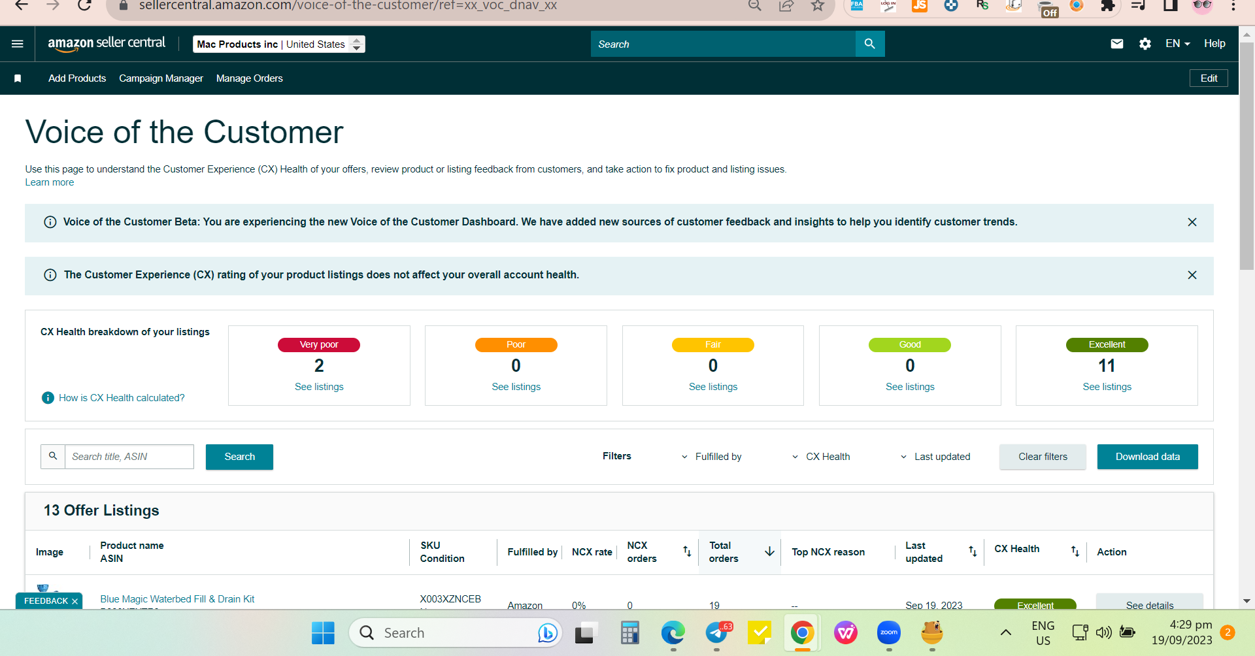Bookmark this page with the star icon

pyautogui.click(x=818, y=6)
